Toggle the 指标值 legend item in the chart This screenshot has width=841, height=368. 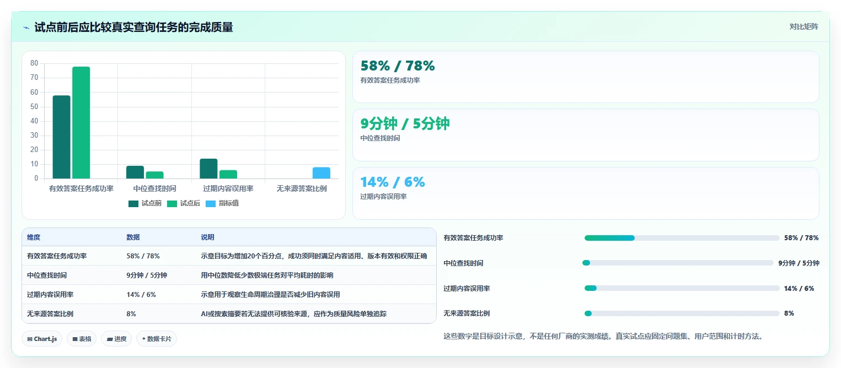tap(222, 203)
